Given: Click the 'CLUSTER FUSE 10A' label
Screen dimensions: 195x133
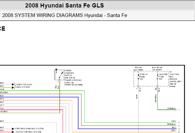Looking at the screenshot, I should (163, 77).
